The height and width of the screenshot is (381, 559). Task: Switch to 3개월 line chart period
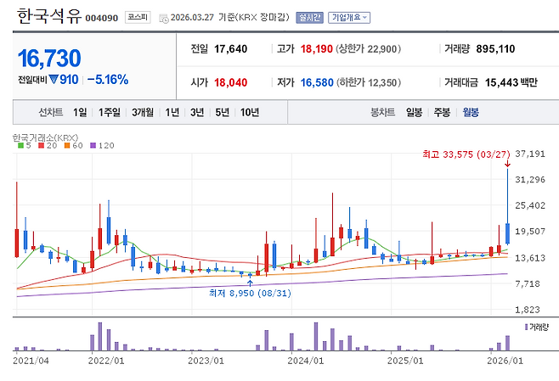click(143, 112)
